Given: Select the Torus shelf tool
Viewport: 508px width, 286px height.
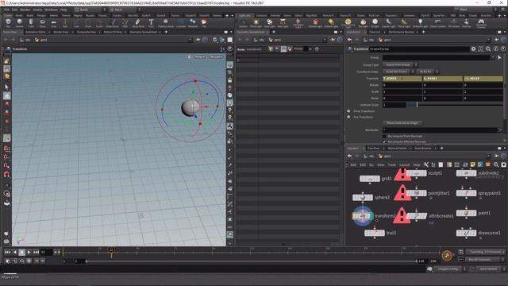Looking at the screenshot, I should (42, 23).
